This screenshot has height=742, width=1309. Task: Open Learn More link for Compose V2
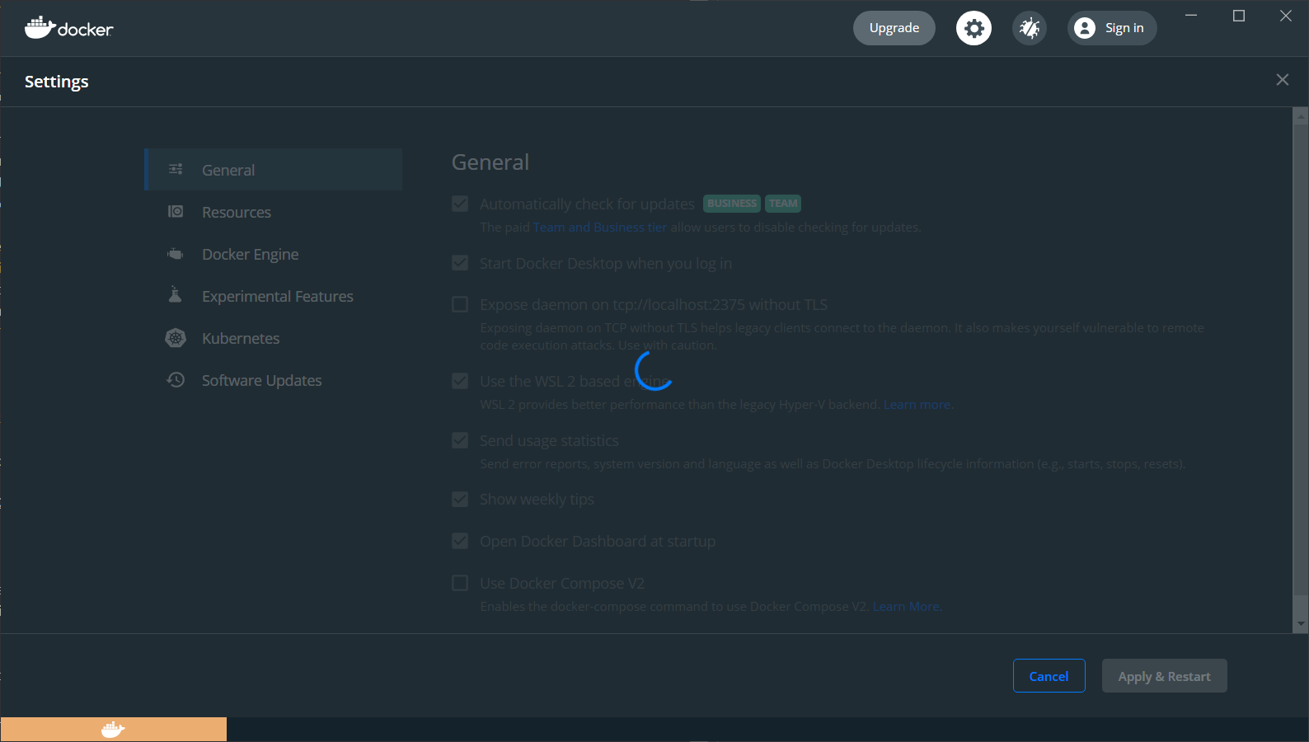click(x=906, y=607)
